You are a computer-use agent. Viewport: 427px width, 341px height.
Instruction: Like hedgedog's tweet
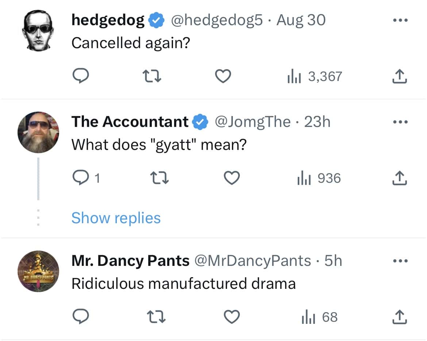(x=223, y=76)
